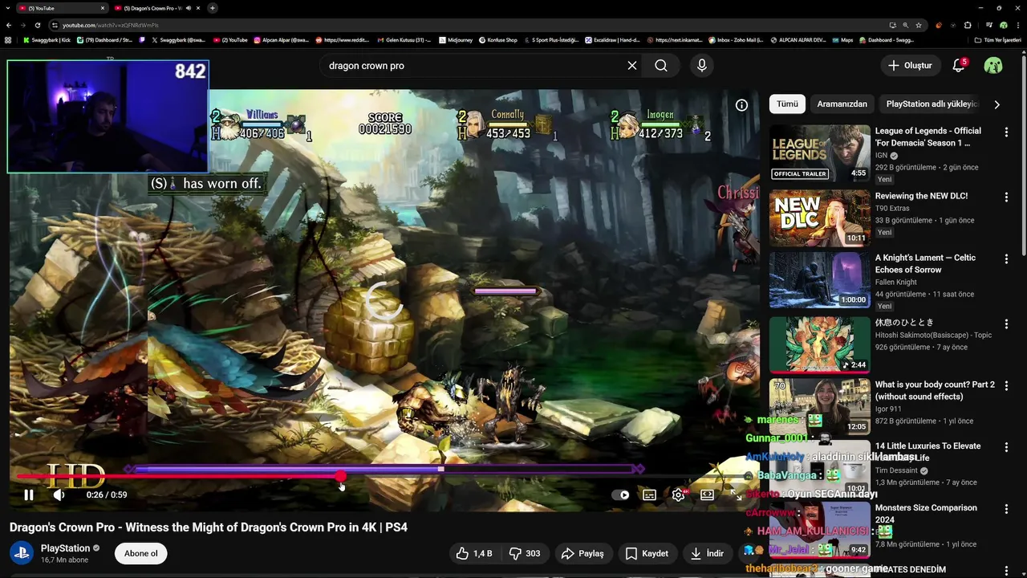Open the 'Gelen Kutusu' Gmail bookmark
The height and width of the screenshot is (578, 1027).
[x=404, y=39]
